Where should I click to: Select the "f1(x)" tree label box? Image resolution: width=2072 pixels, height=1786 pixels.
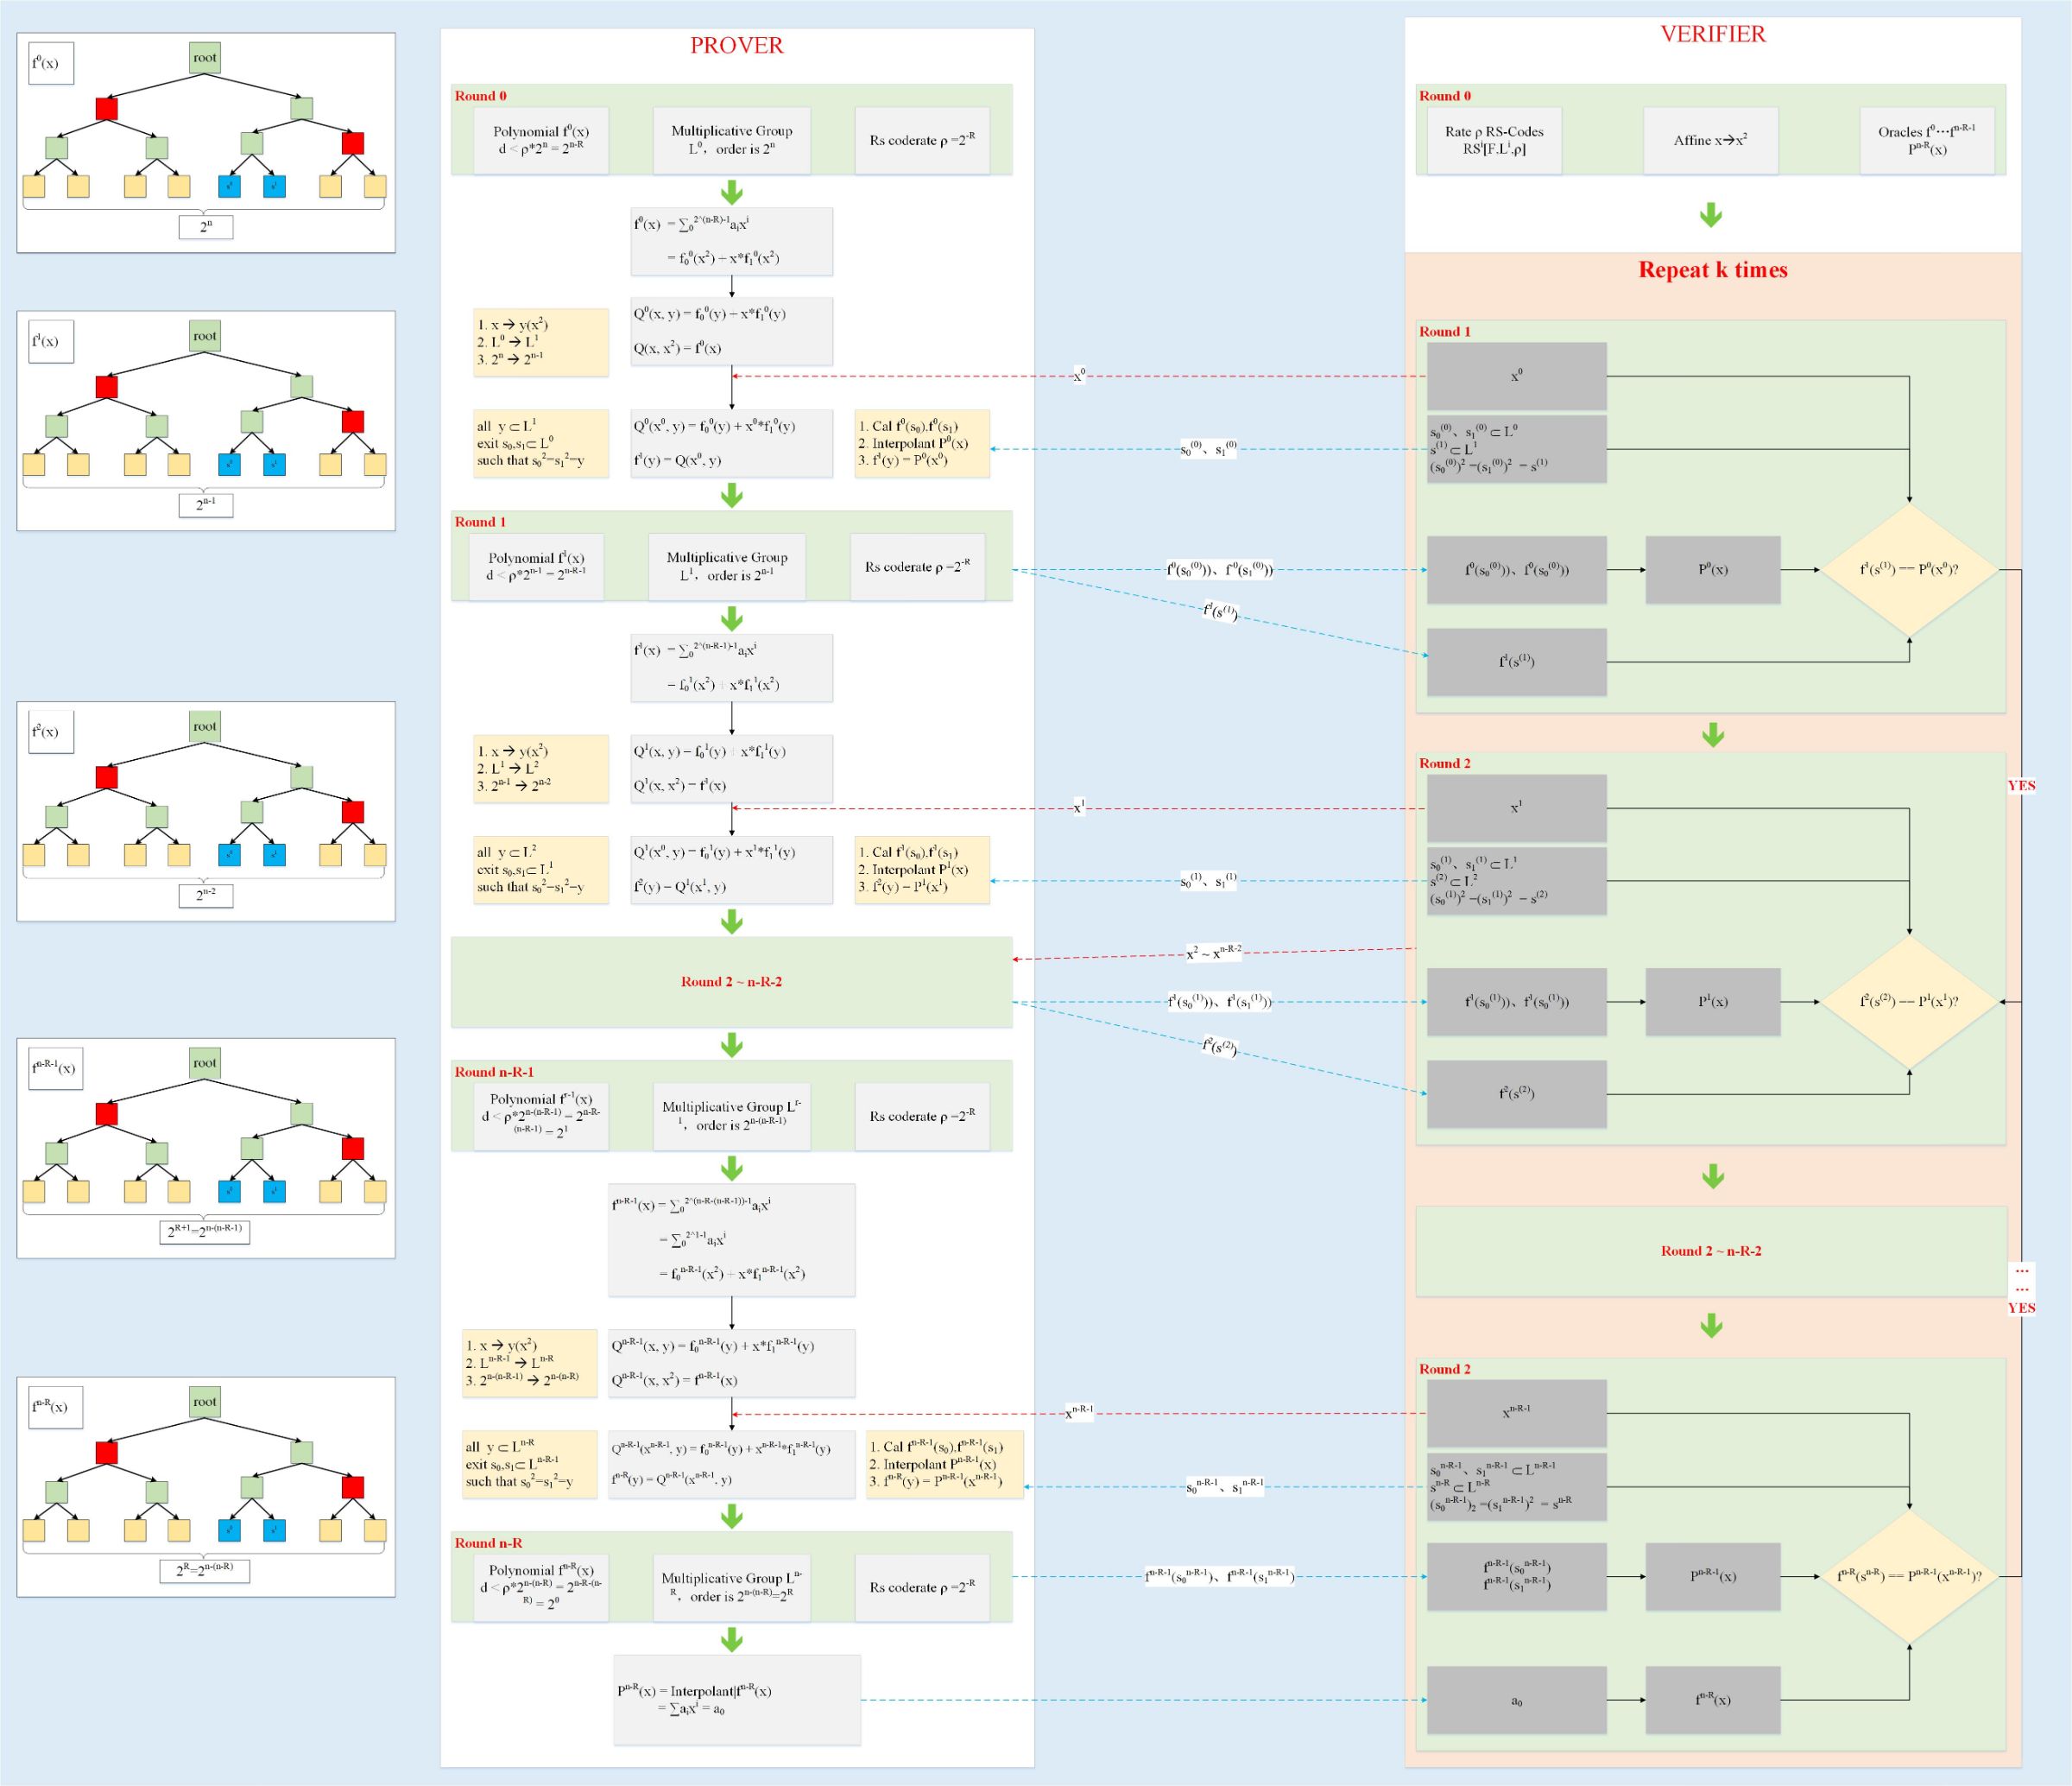[51, 341]
